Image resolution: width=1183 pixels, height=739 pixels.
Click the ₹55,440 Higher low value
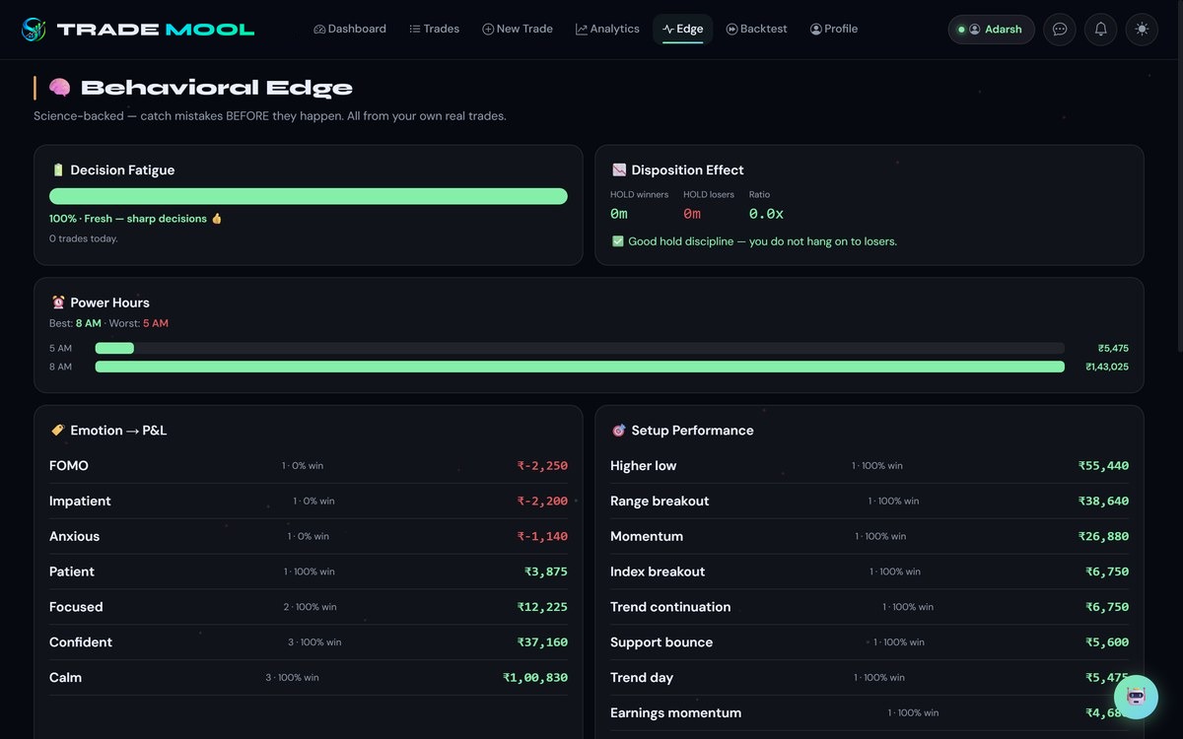1104,466
